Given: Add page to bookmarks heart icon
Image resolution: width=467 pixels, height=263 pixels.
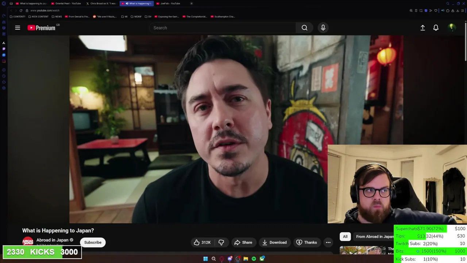Looking at the screenshot, I should pyautogui.click(x=436, y=11).
